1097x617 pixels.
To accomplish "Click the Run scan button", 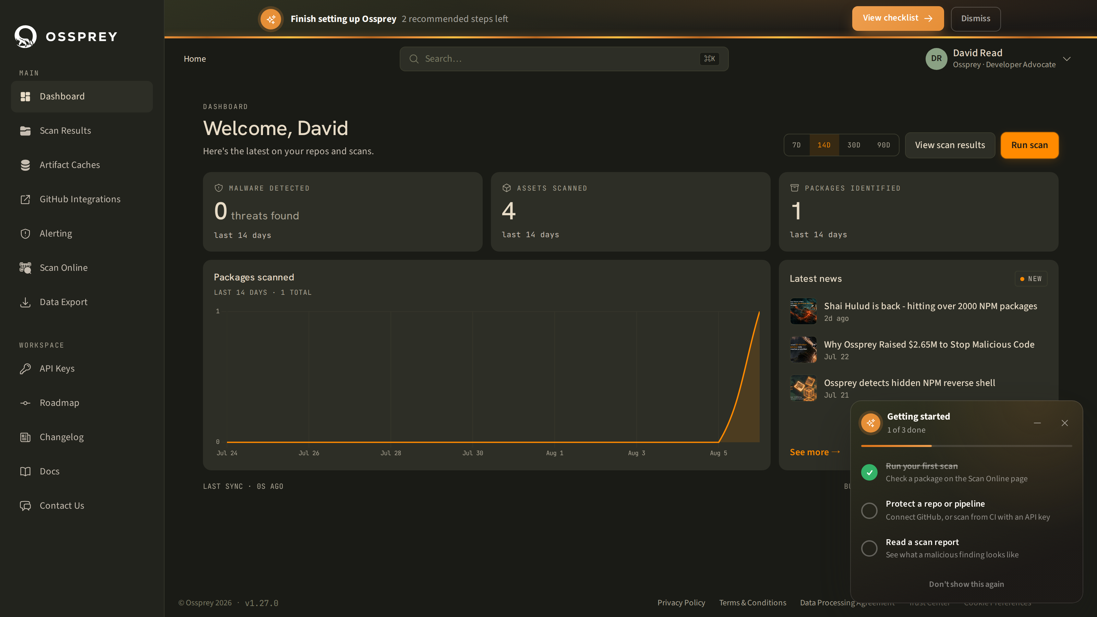I will point(1029,145).
